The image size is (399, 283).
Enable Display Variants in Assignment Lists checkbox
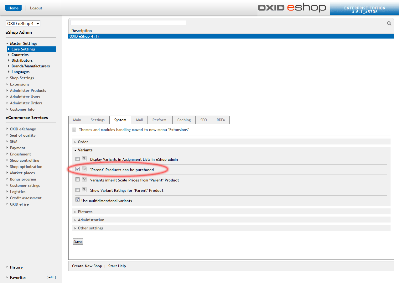pos(77,159)
